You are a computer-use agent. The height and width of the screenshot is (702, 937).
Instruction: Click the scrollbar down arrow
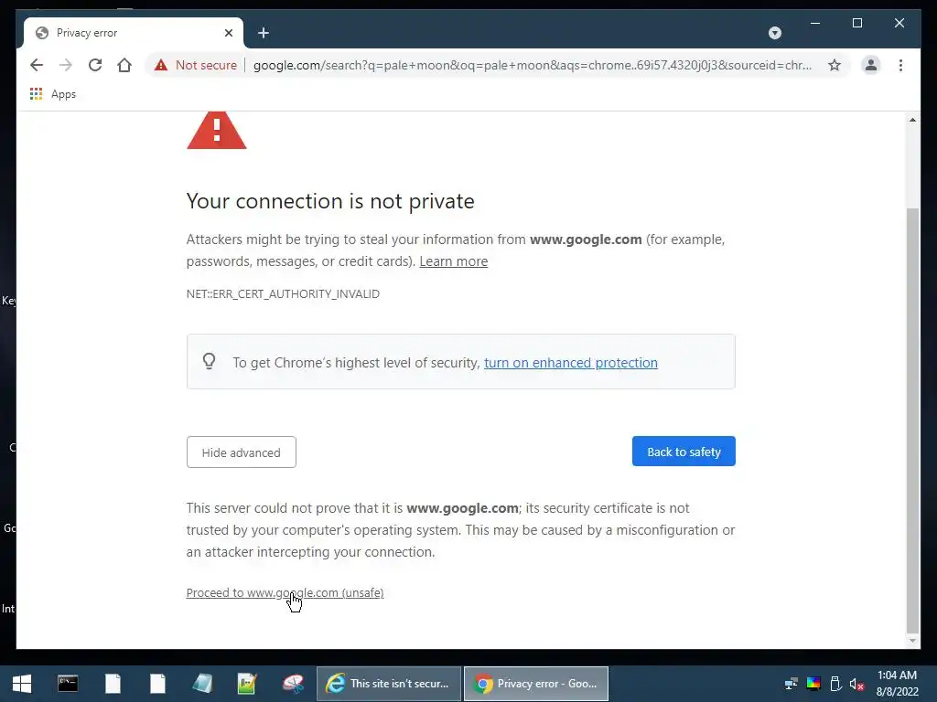pos(912,641)
